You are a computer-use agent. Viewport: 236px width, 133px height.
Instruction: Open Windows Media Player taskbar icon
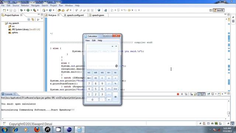click(x=25, y=130)
